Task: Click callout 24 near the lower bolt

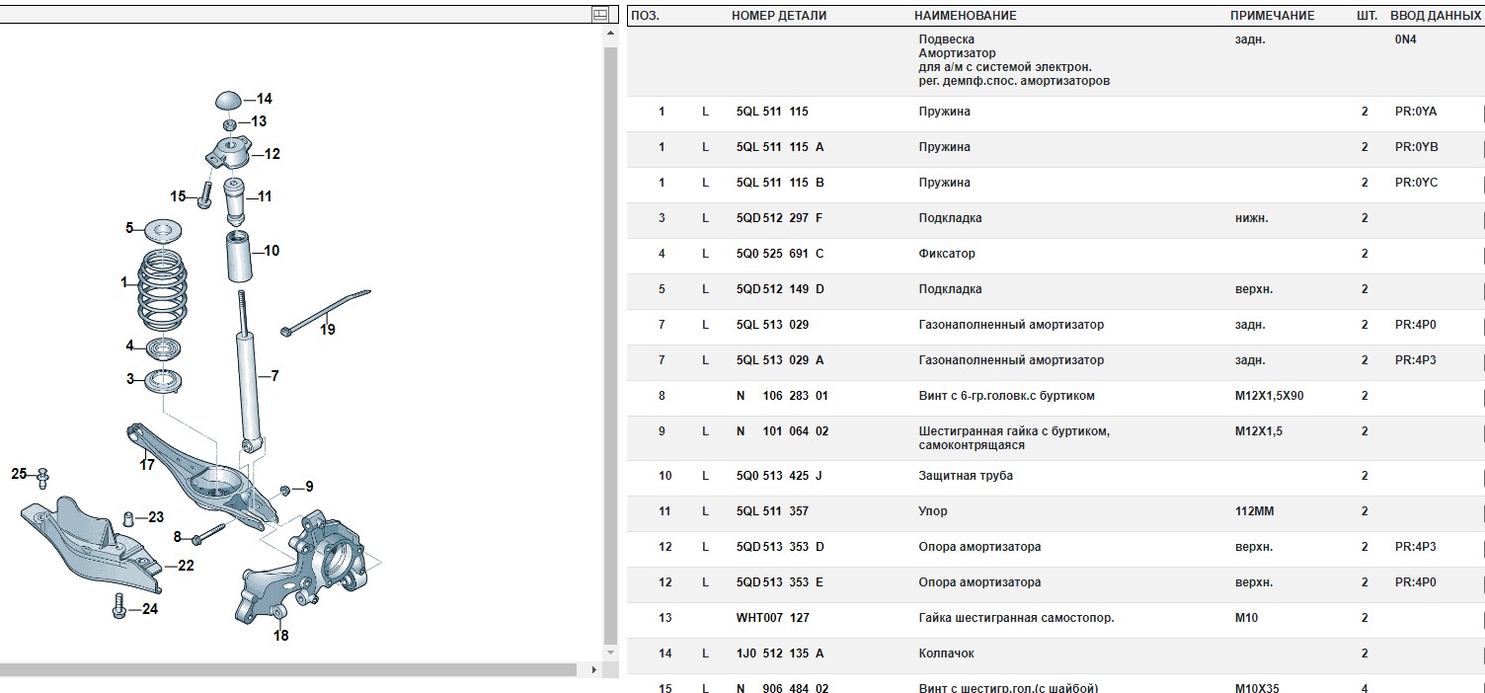Action: [149, 609]
